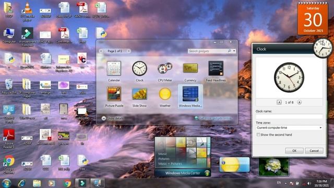The width and height of the screenshot is (334, 188).
Task: Go to previous gadget gallery page
Action: pos(101,51)
